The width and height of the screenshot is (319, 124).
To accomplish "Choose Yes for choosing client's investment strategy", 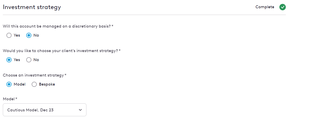I will point(9,60).
